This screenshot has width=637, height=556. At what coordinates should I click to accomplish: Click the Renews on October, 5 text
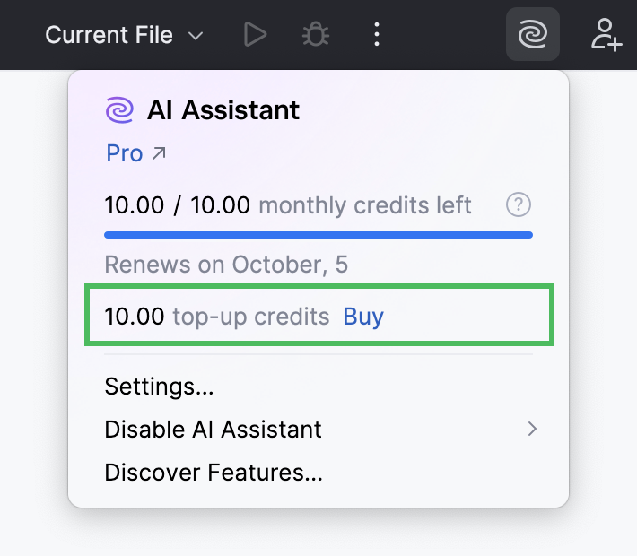[x=226, y=265]
